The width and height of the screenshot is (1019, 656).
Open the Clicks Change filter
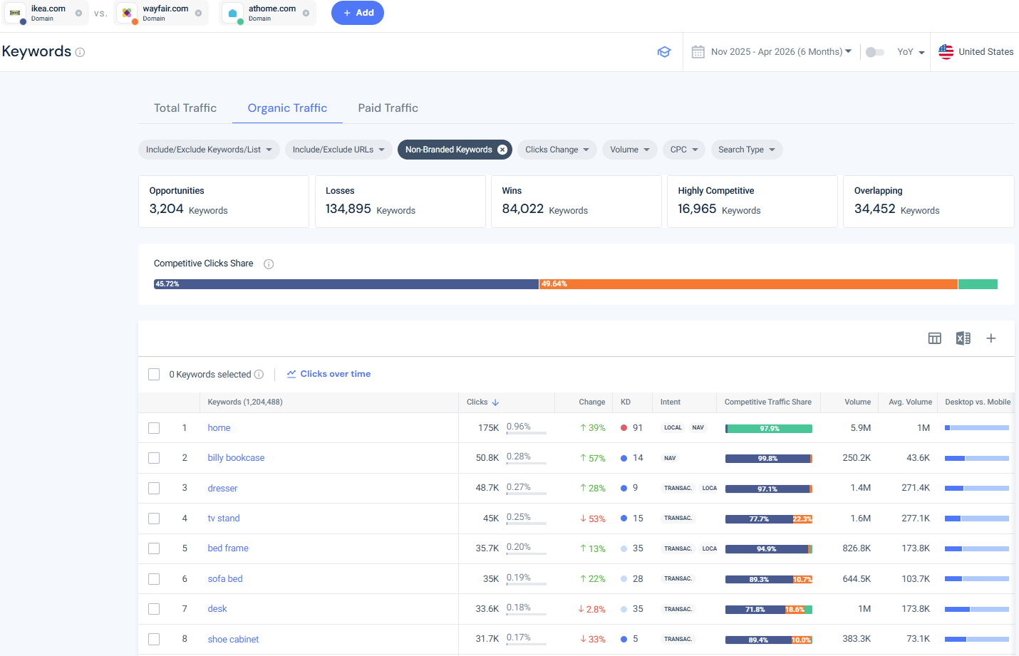tap(557, 150)
